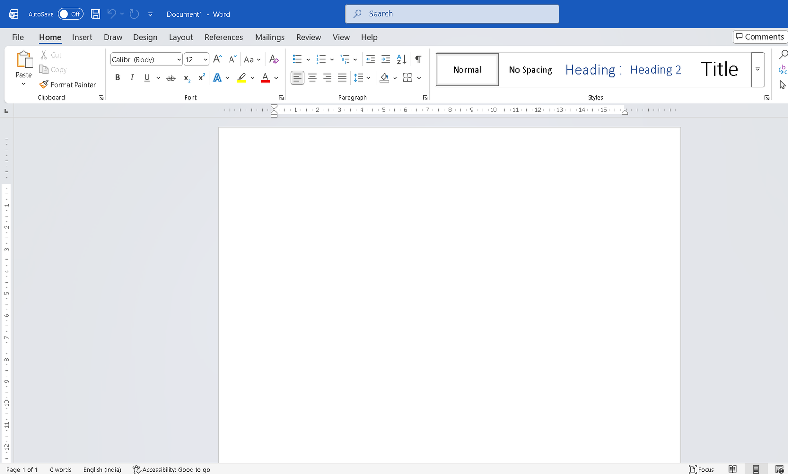
Task: Toggle Bold formatting
Action: [x=118, y=78]
